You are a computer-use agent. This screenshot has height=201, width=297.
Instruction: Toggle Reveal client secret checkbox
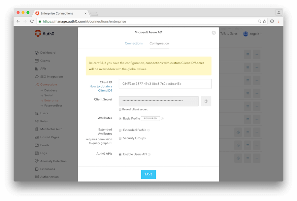click(120, 109)
